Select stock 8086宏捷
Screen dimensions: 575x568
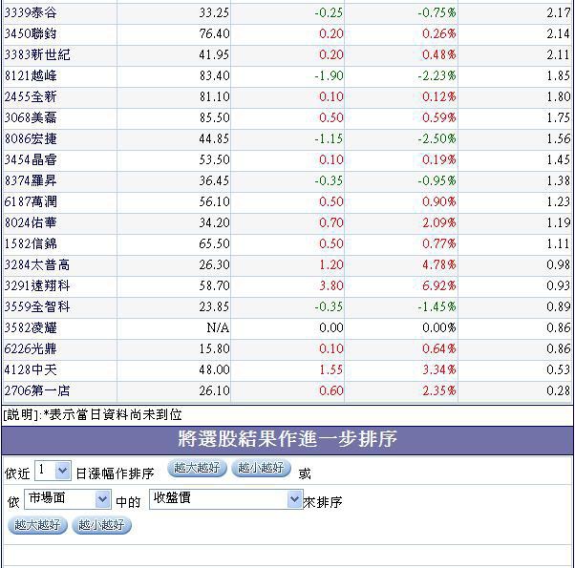[x=31, y=138]
